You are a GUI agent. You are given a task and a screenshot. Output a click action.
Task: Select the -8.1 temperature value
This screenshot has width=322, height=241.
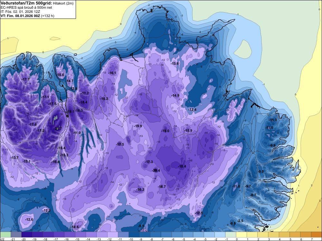click(x=141, y=226)
